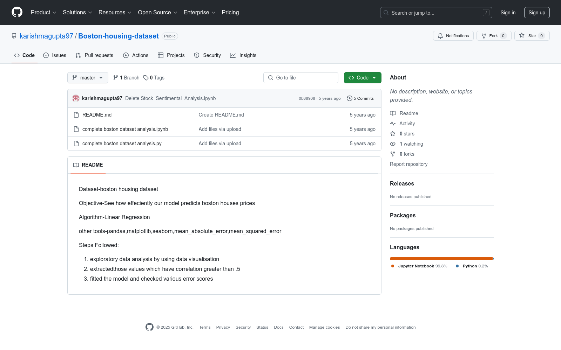Open the karishmagupta97 avatar in commit row
The width and height of the screenshot is (561, 350).
pyautogui.click(x=76, y=98)
